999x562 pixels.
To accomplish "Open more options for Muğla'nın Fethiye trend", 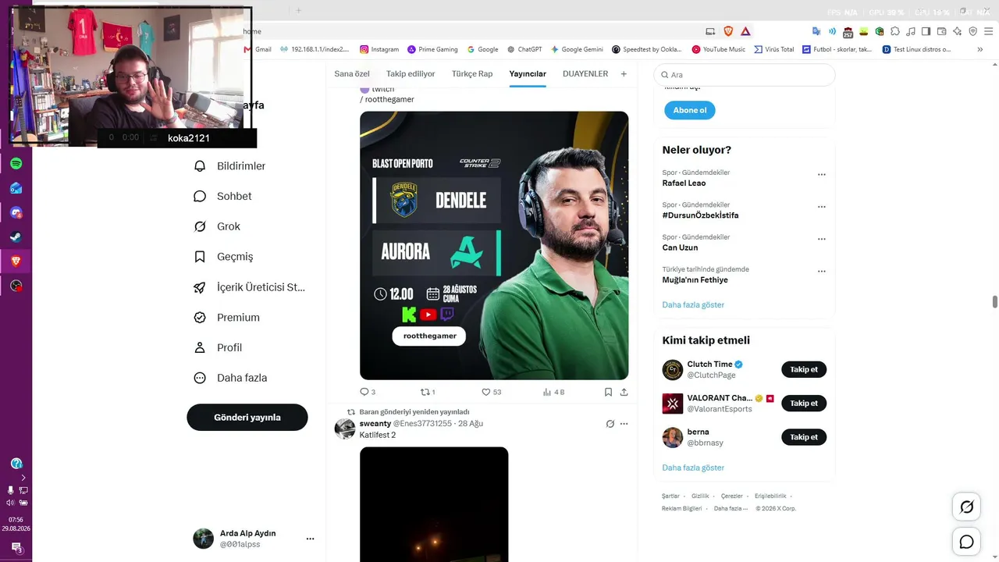I will pos(821,272).
